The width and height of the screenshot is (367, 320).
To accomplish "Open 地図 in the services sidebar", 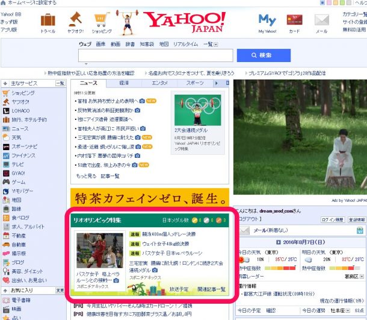I will [x=16, y=200].
